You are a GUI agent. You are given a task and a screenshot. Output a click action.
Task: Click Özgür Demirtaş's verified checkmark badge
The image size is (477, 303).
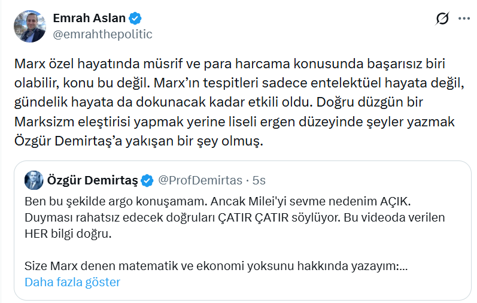(x=146, y=180)
